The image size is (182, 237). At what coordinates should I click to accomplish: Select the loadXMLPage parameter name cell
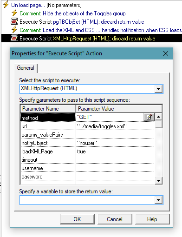tap(48, 151)
